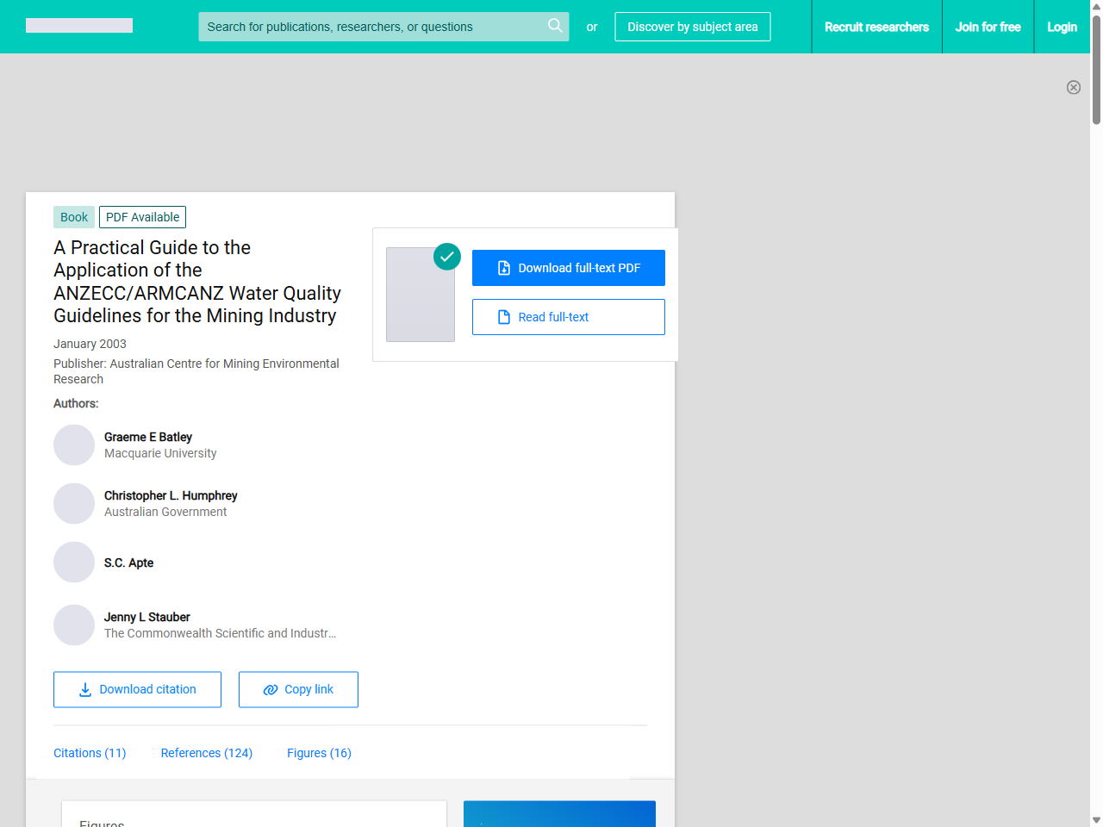Select the Citations (11) tab
The height and width of the screenshot is (827, 1103).
pyautogui.click(x=90, y=753)
